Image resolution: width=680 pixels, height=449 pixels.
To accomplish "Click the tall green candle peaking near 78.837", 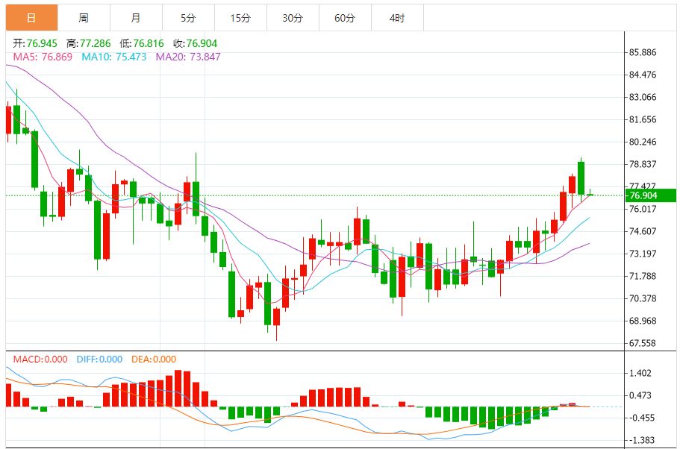I will [x=581, y=178].
